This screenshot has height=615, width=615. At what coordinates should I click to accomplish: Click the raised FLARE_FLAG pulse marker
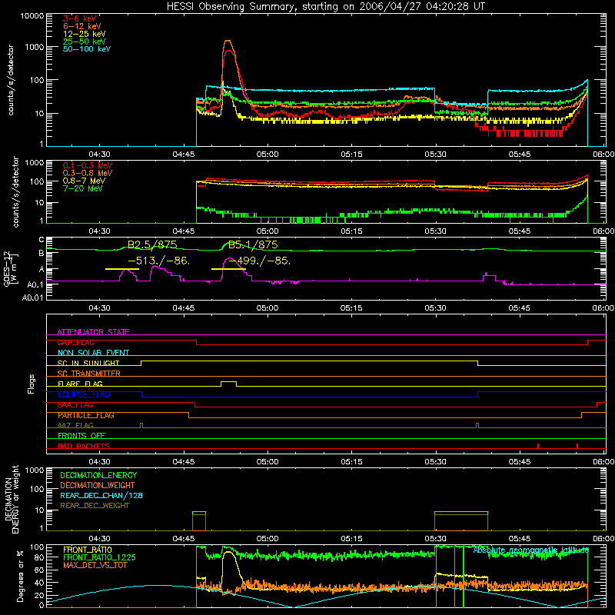pyautogui.click(x=228, y=383)
